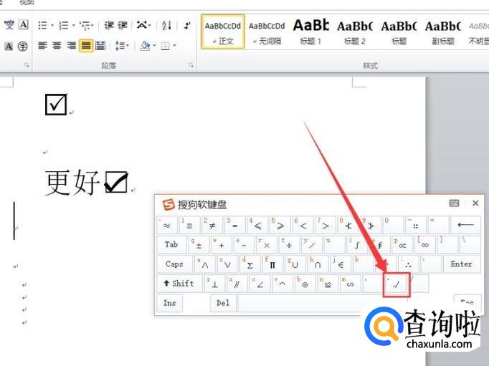Apply distributed alignment

pyautogui.click(x=100, y=46)
